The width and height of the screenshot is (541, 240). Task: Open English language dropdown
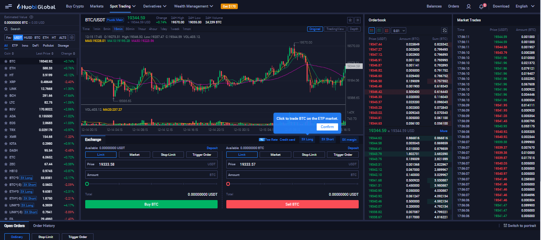pos(524,6)
